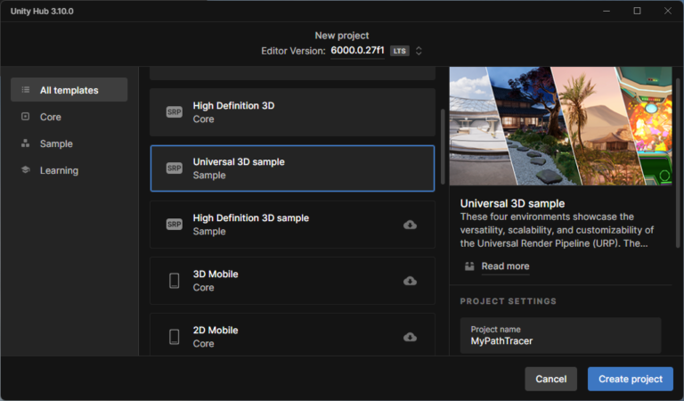Open the Sample templates category
Image resolution: width=684 pixels, height=401 pixels.
[x=56, y=143]
